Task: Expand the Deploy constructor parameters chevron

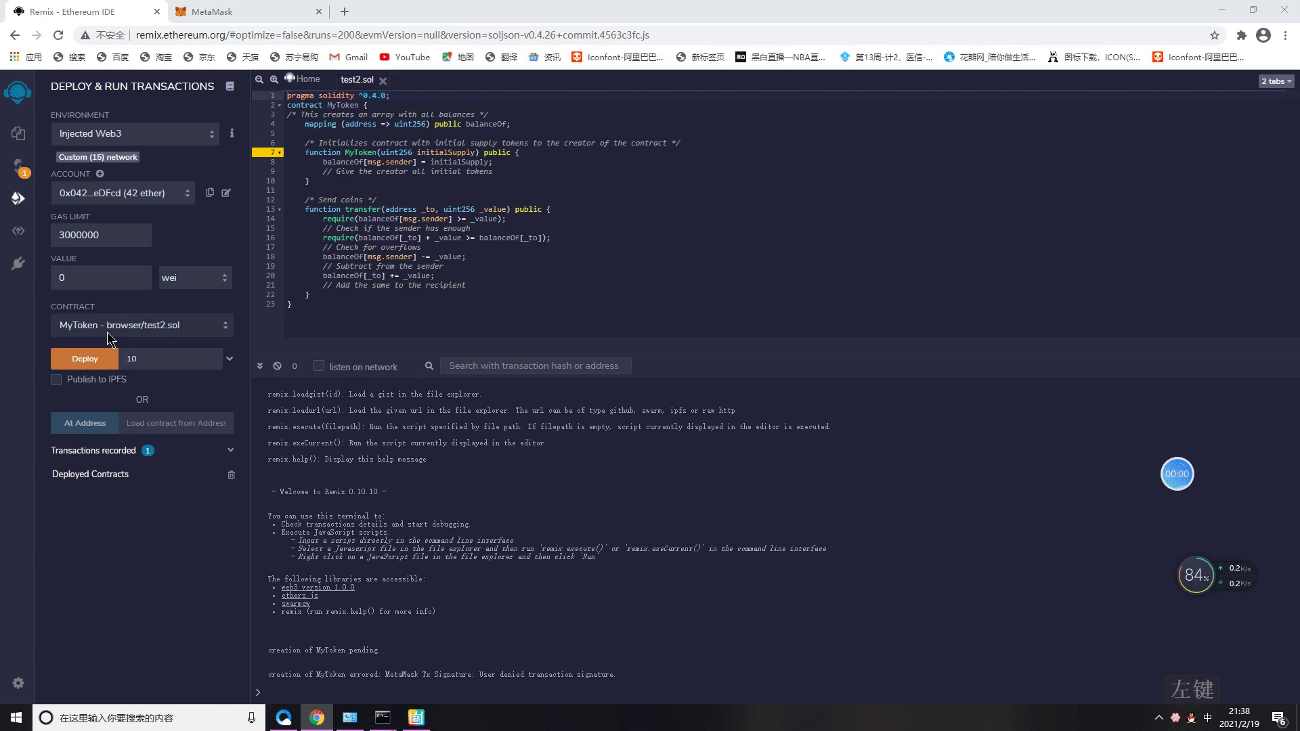Action: 230,359
